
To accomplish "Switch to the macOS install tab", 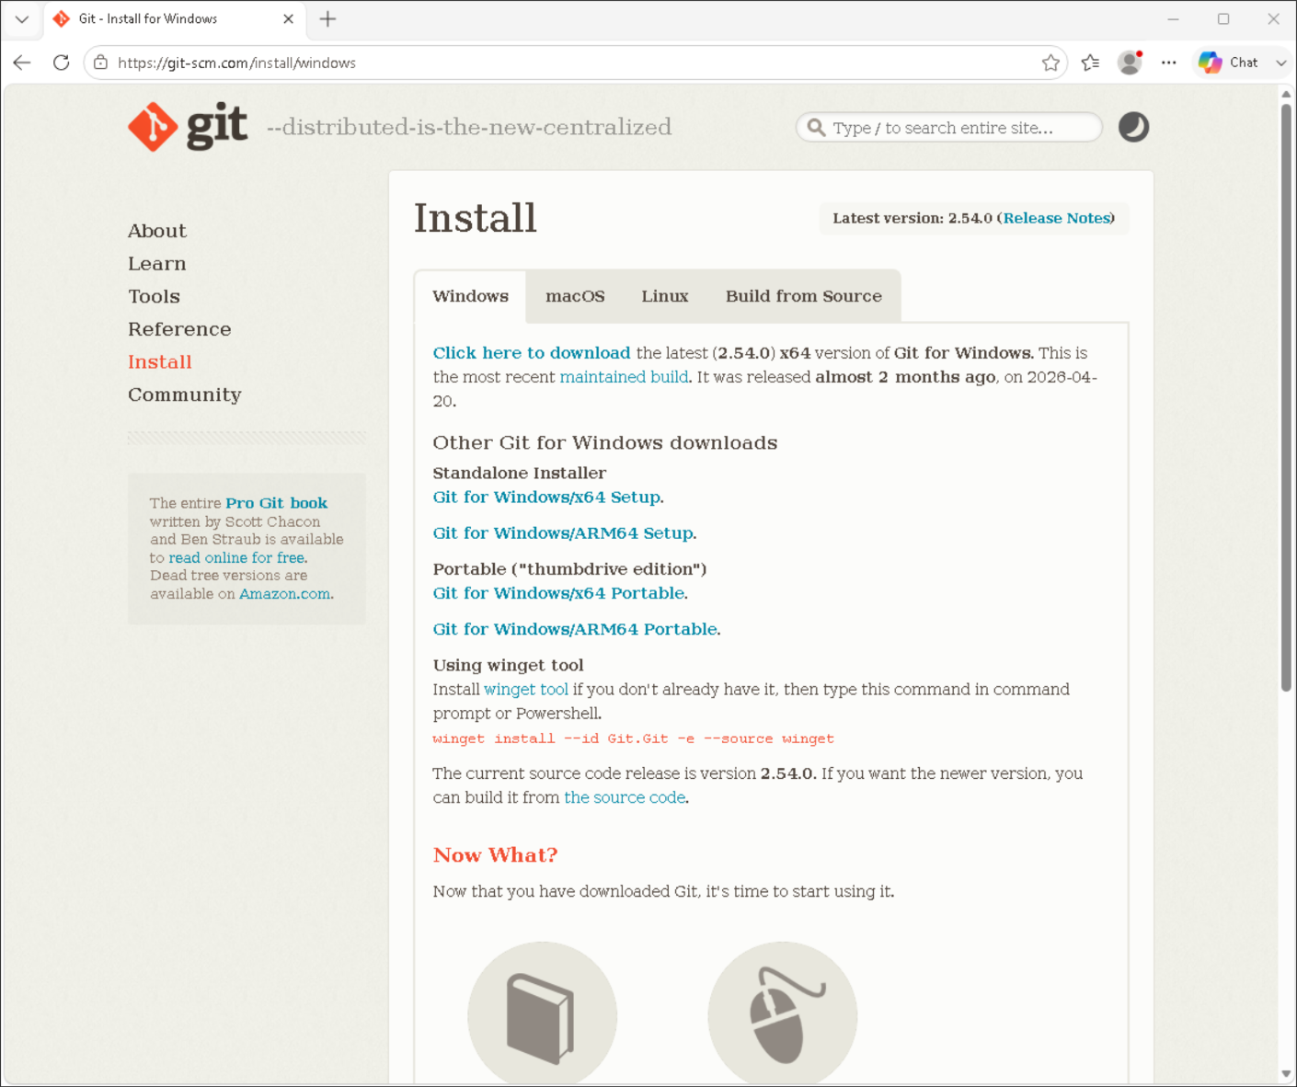I will (575, 296).
